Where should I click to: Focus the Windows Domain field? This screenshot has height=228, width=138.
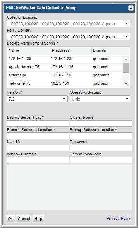coord(38,160)
